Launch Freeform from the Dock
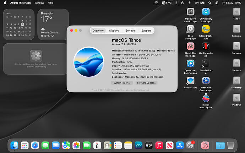 (x=138, y=145)
